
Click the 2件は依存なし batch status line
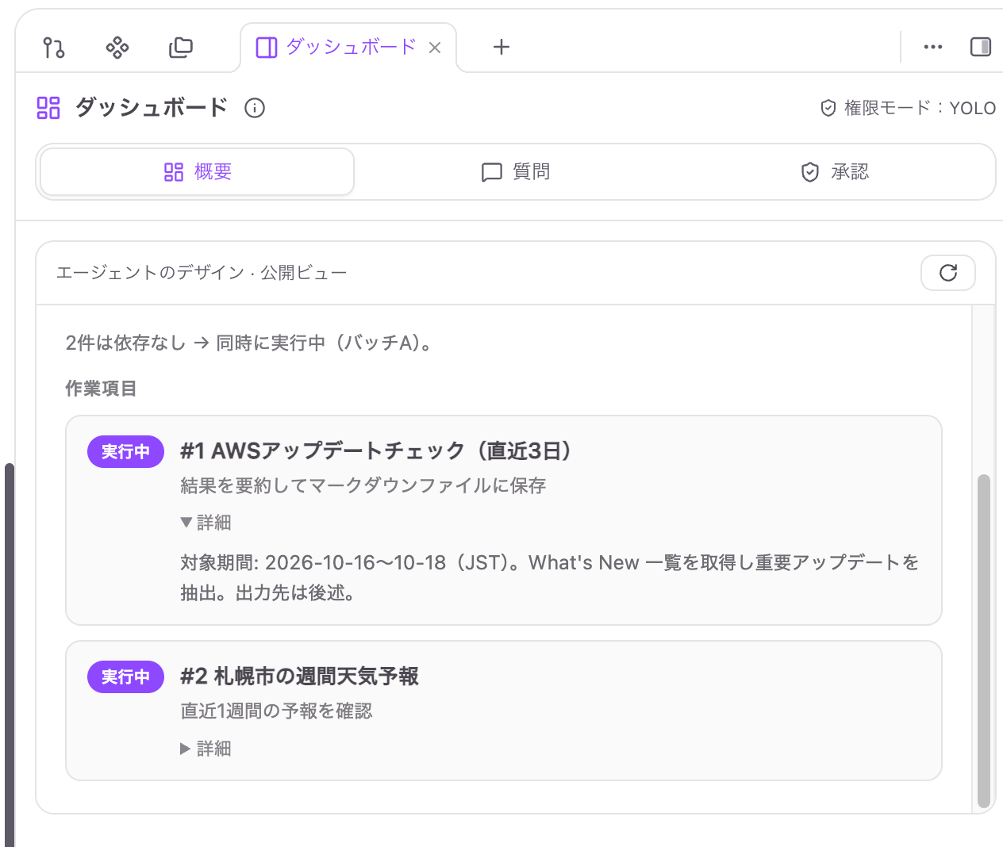pos(251,343)
